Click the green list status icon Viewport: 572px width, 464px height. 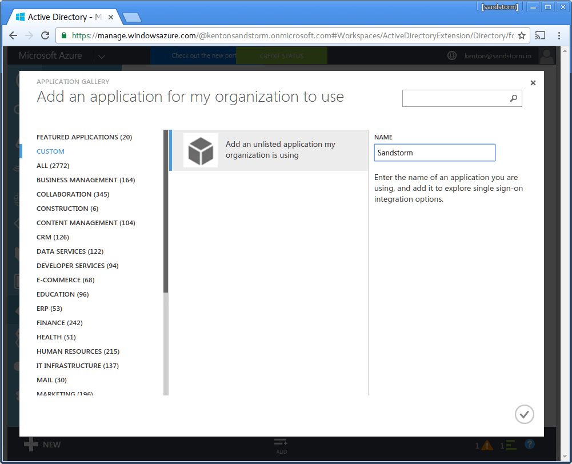pos(511,445)
